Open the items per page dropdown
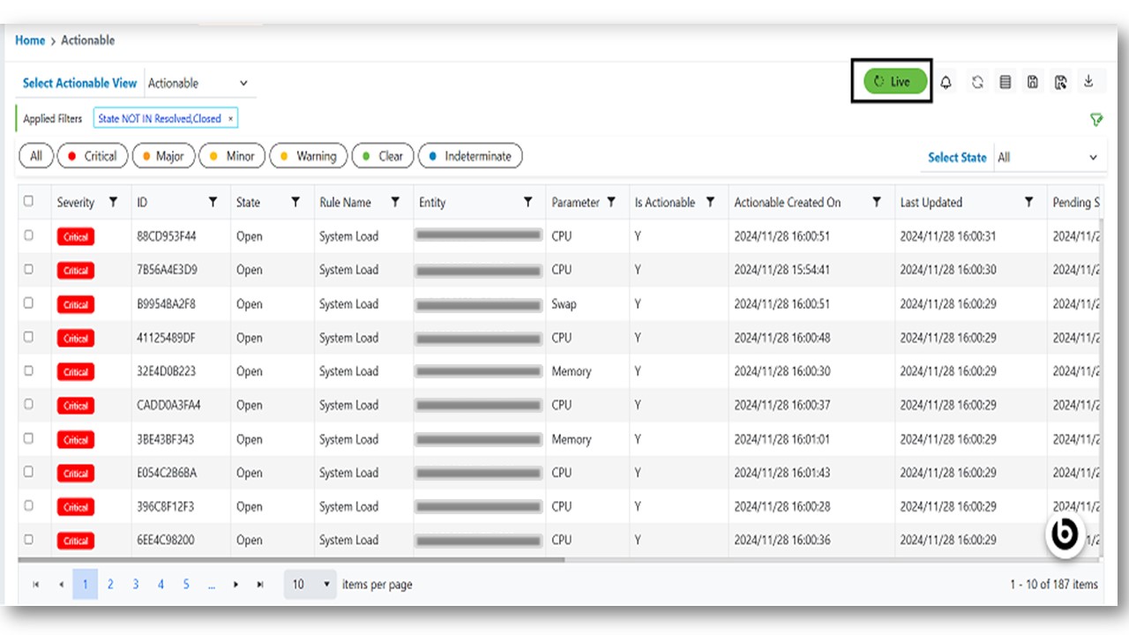Screen dimensions: 1129x635 coord(310,584)
